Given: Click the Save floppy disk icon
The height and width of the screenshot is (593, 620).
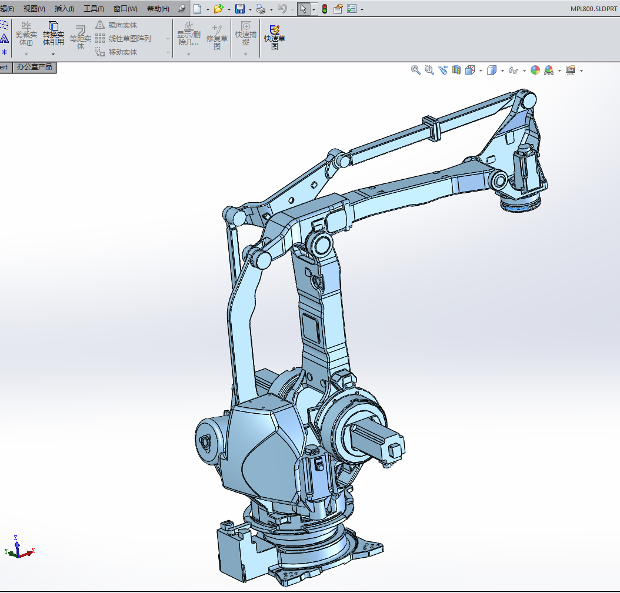Looking at the screenshot, I should click(x=240, y=9).
